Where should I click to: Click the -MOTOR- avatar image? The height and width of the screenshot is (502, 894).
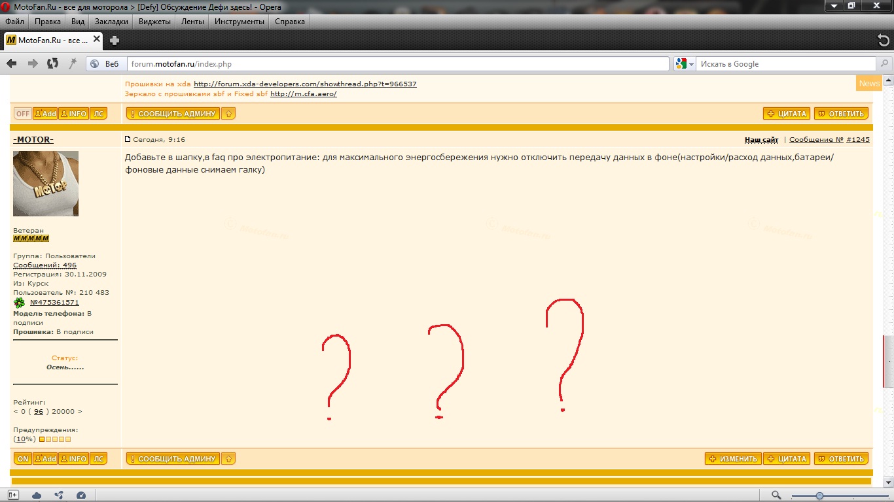coord(46,184)
